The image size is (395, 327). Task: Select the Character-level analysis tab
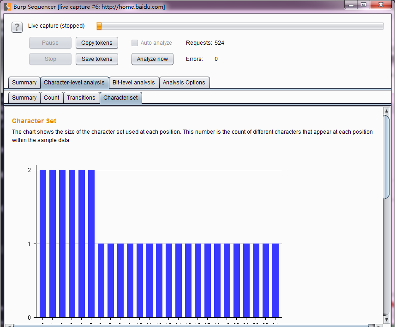[x=74, y=83]
